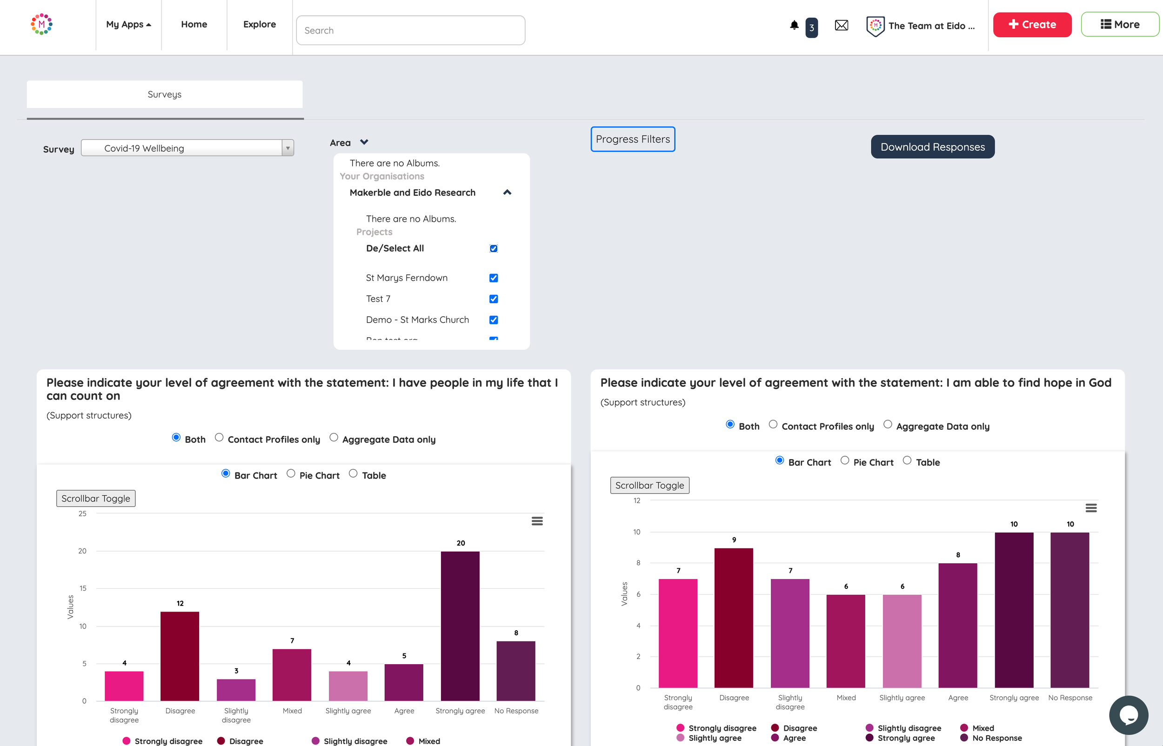The width and height of the screenshot is (1163, 746).
Task: Click the Disagree bar valued 9
Action: coord(733,618)
